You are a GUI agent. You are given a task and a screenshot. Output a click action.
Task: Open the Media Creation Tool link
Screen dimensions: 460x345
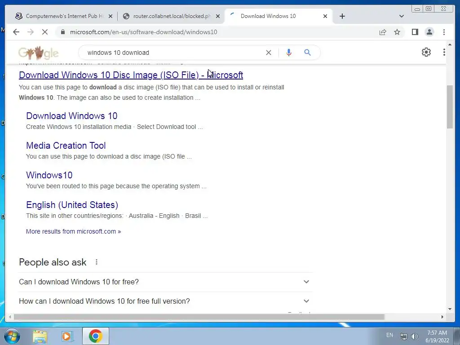(x=66, y=146)
